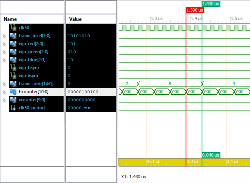The width and height of the screenshot is (250, 183).
Task: Click the frame_pixel[7:0] bus icon
Action: click(x=13, y=36)
